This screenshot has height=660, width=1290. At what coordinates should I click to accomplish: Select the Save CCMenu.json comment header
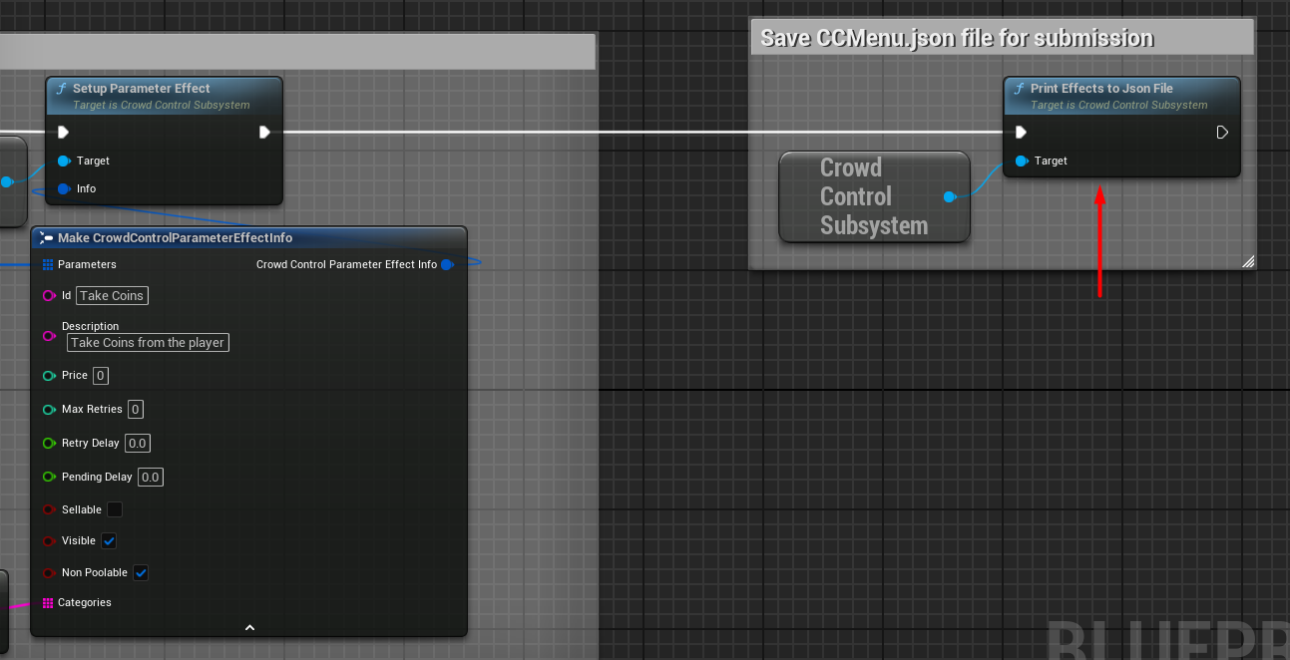956,38
